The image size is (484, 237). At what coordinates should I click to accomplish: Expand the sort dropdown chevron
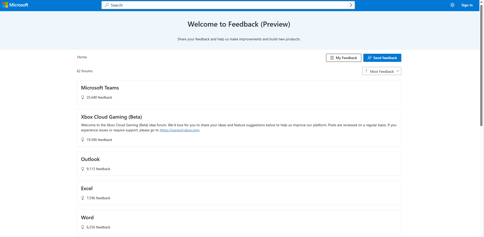coord(398,71)
